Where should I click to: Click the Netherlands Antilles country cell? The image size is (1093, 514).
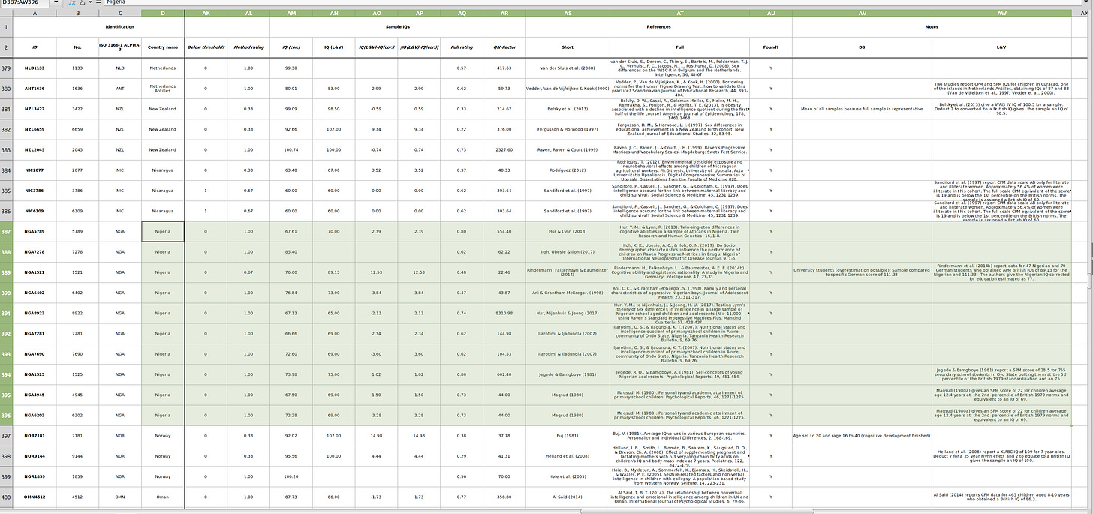click(163, 89)
